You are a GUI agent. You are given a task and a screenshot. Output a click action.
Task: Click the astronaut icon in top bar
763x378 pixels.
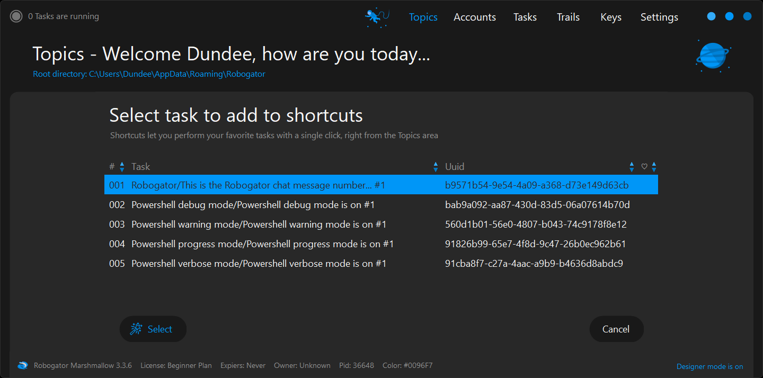(x=377, y=17)
